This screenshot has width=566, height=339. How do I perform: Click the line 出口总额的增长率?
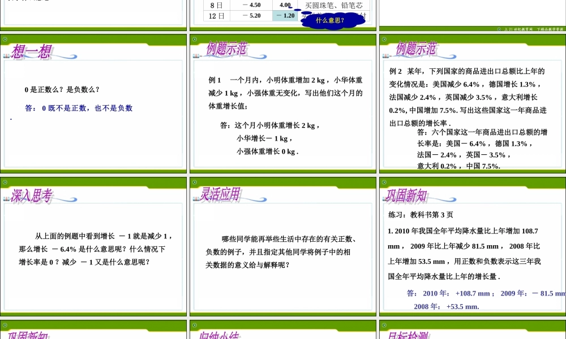pyautogui.click(x=420, y=123)
